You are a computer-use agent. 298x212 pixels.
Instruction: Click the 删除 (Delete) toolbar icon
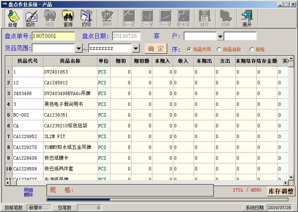(107, 18)
